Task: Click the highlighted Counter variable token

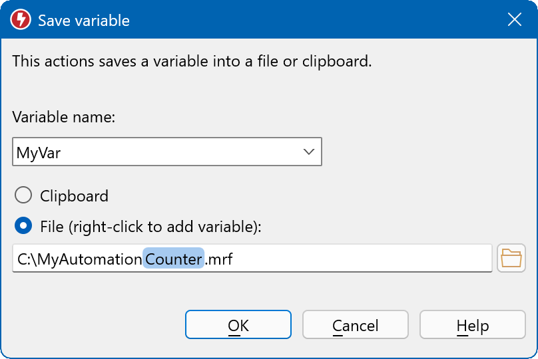Action: (x=173, y=259)
